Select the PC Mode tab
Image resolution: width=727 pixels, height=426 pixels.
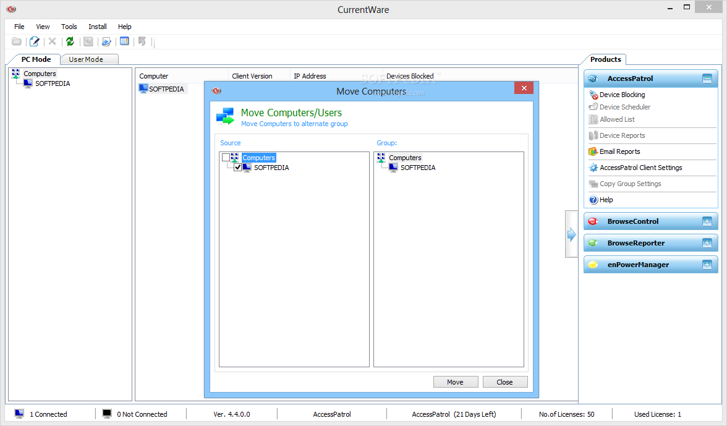pos(36,59)
